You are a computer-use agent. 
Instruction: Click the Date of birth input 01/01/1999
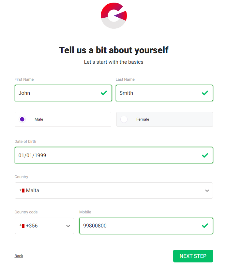click(x=114, y=155)
